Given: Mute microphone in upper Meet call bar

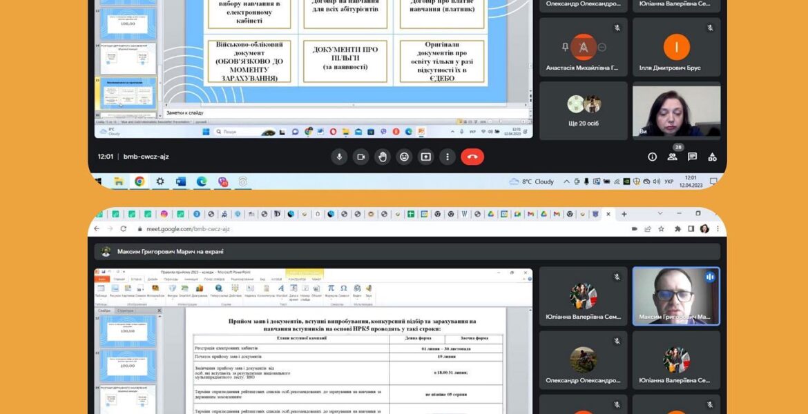Looking at the screenshot, I should tap(338, 157).
